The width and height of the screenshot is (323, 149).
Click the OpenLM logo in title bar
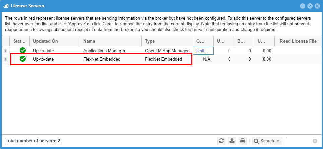point(6,6)
